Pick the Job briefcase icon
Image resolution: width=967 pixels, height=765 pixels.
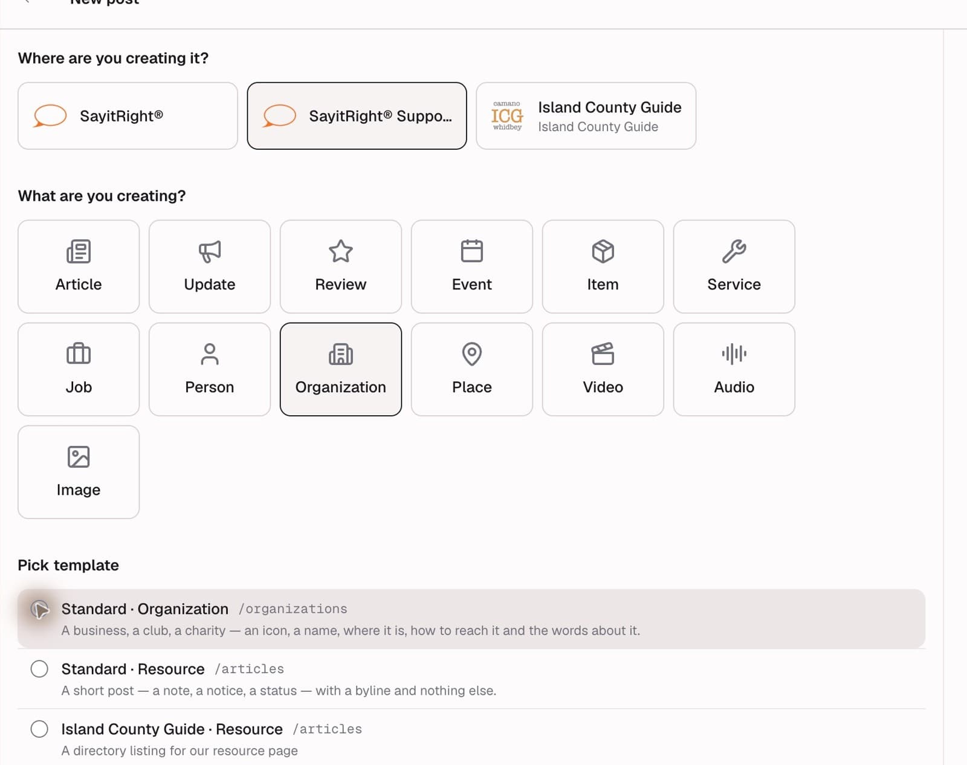(x=79, y=354)
